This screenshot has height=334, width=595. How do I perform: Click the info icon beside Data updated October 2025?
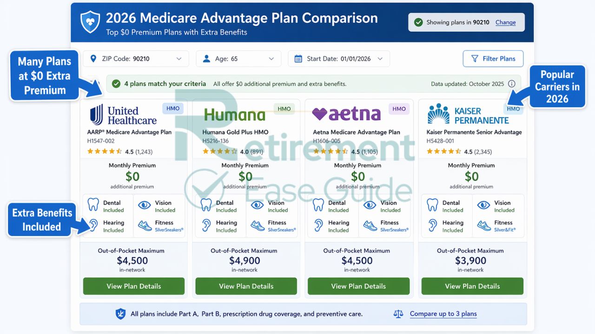(x=512, y=84)
